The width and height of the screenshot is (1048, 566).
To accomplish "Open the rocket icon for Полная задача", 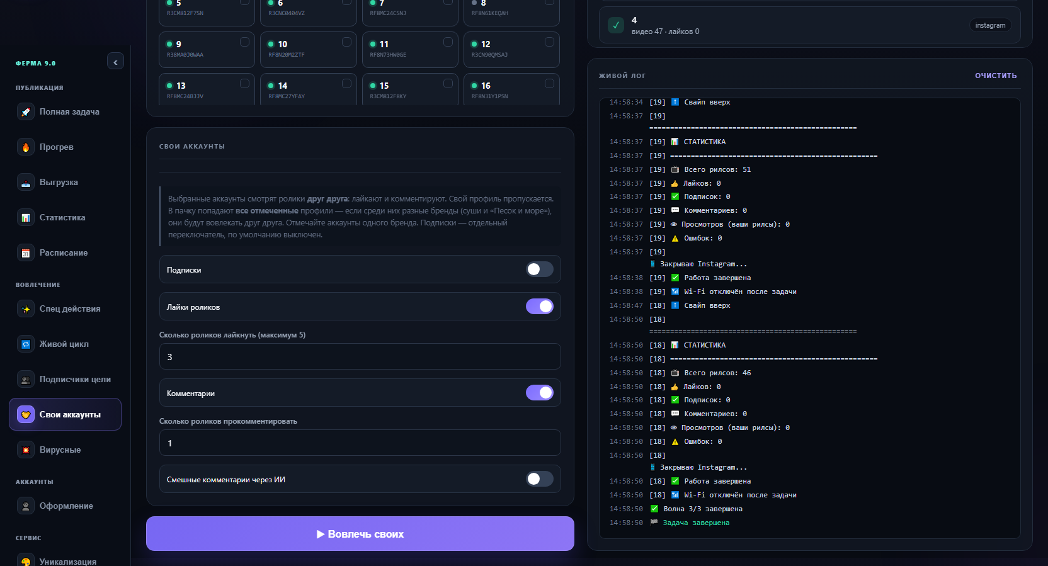I will pyautogui.click(x=26, y=112).
